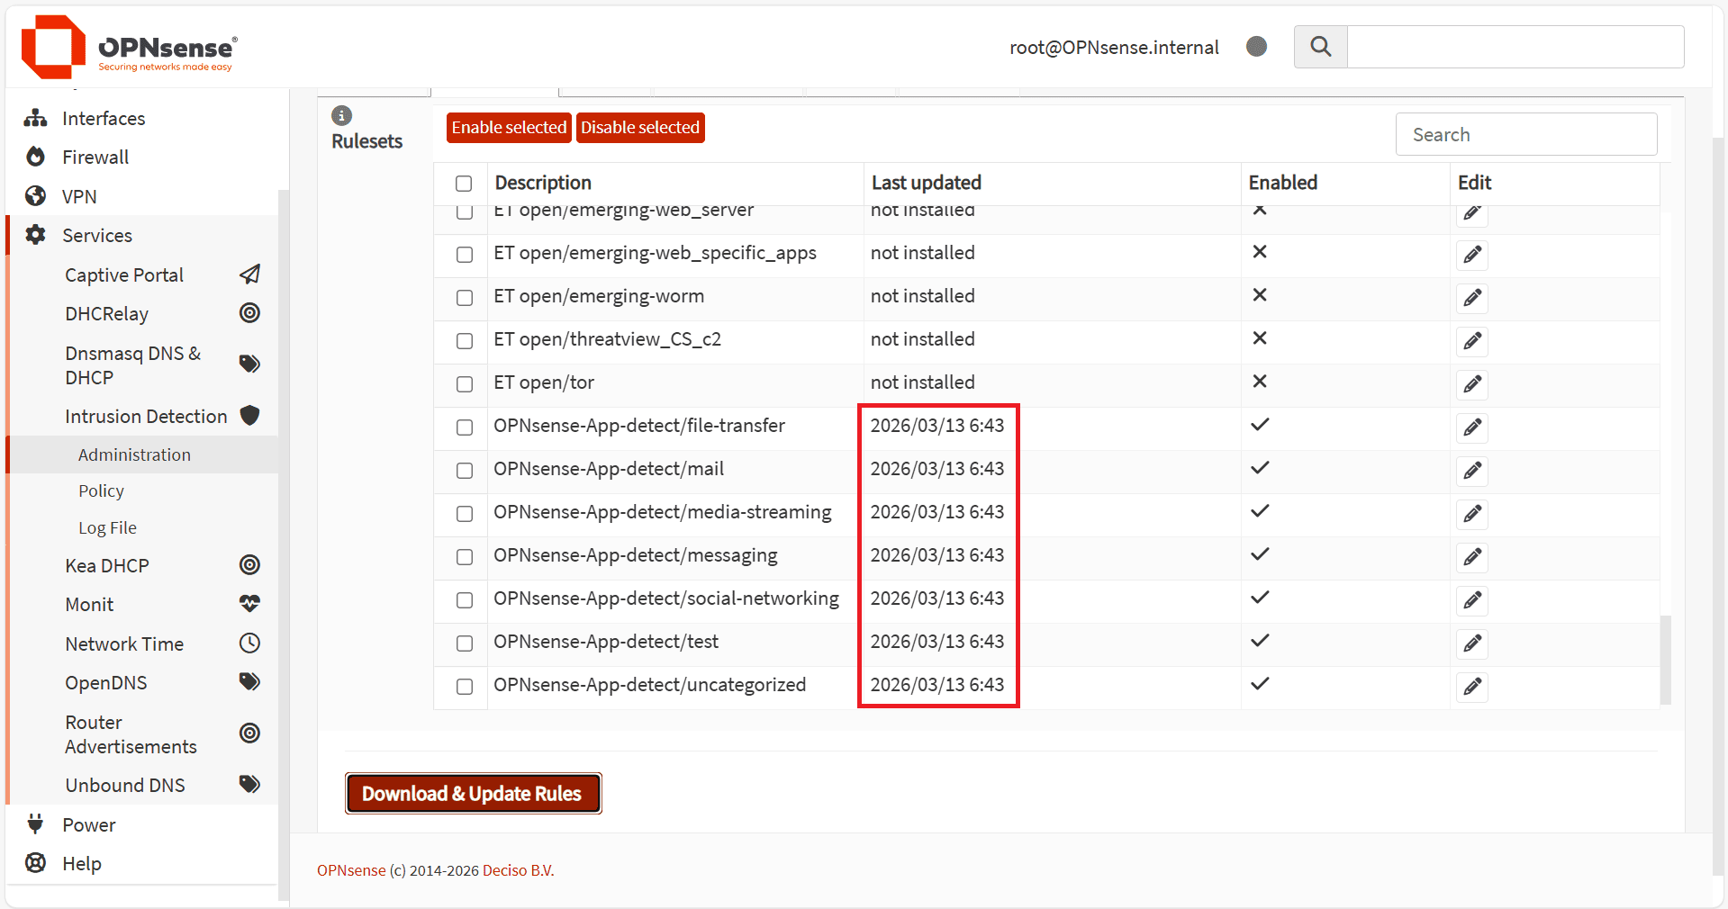Viewport: 1728px width, 909px height.
Task: Edit the ET open/tor ruleset
Action: coord(1471,384)
